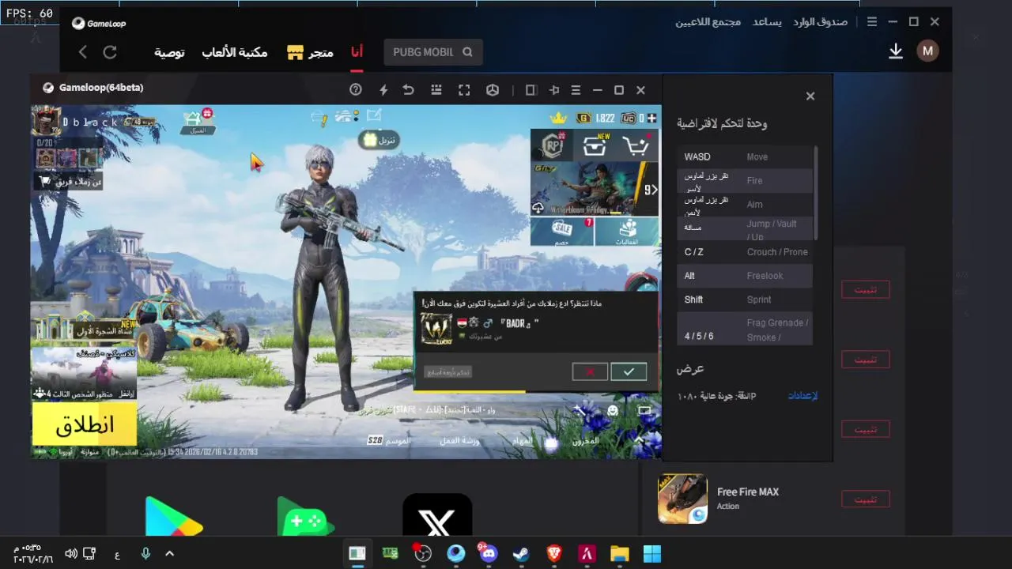Open the توصية tab
1012x569 pixels.
(x=169, y=52)
